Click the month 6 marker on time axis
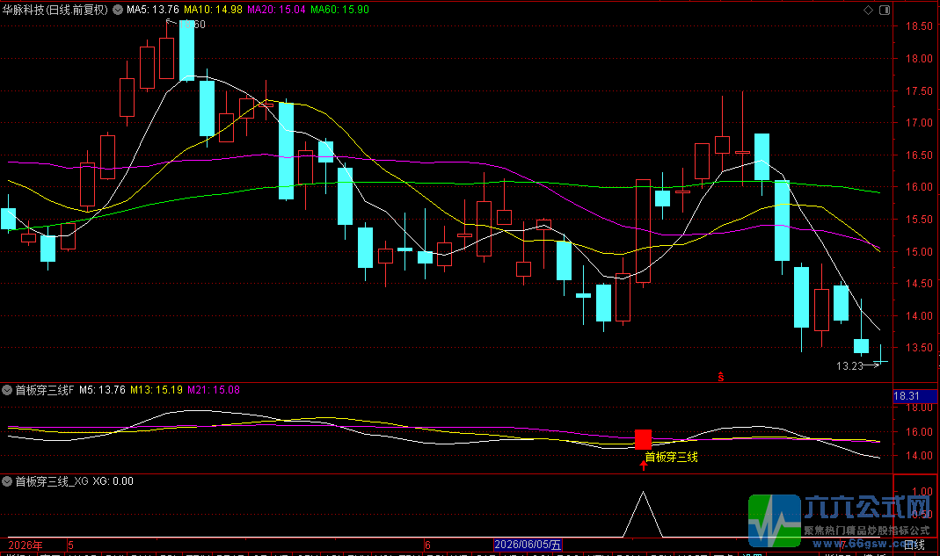The image size is (940, 556). (x=427, y=545)
